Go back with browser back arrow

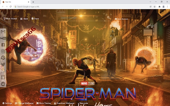click(3, 7)
